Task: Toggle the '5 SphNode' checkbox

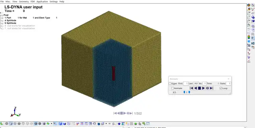Action: (x=2, y=23)
